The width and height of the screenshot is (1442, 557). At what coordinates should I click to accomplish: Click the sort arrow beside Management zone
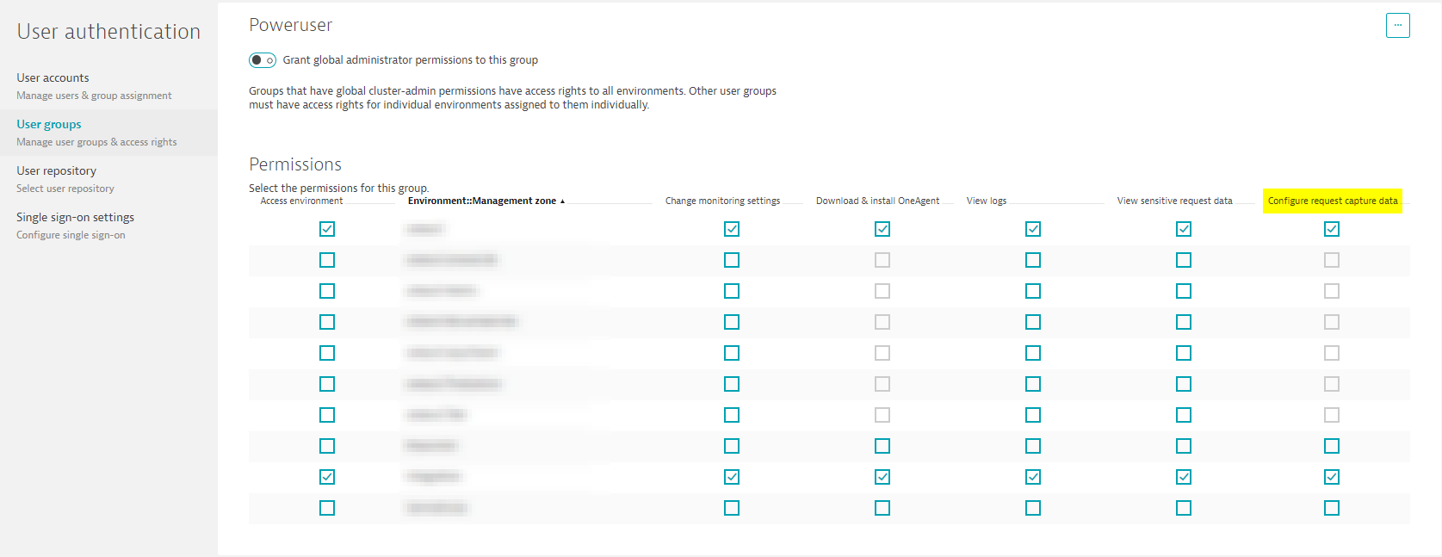tap(563, 201)
